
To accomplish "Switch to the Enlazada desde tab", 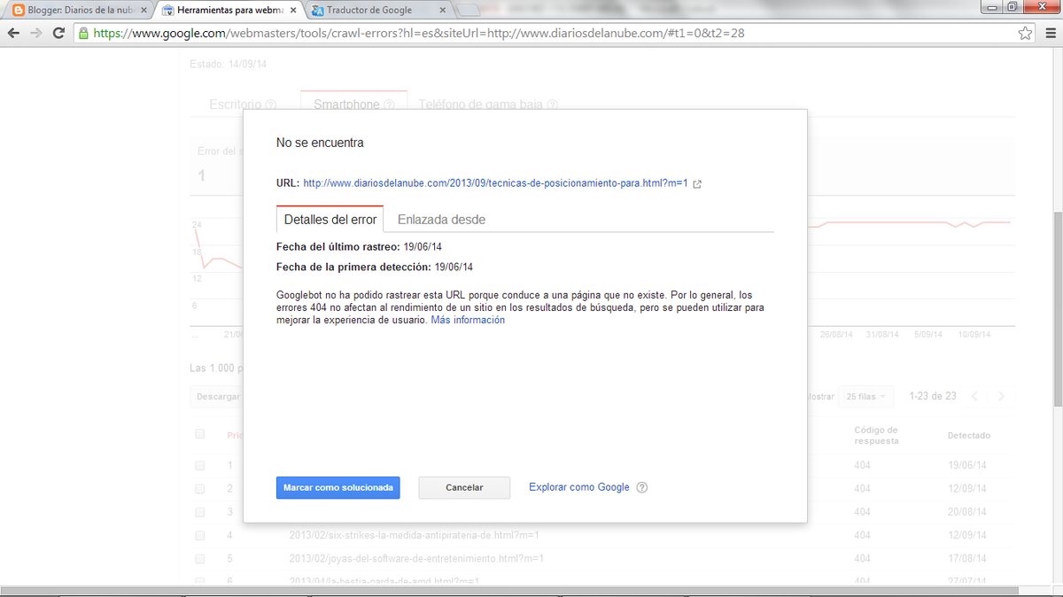I will (x=441, y=220).
